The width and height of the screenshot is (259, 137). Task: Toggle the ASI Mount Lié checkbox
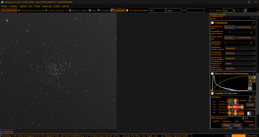pyautogui.click(x=250, y=97)
